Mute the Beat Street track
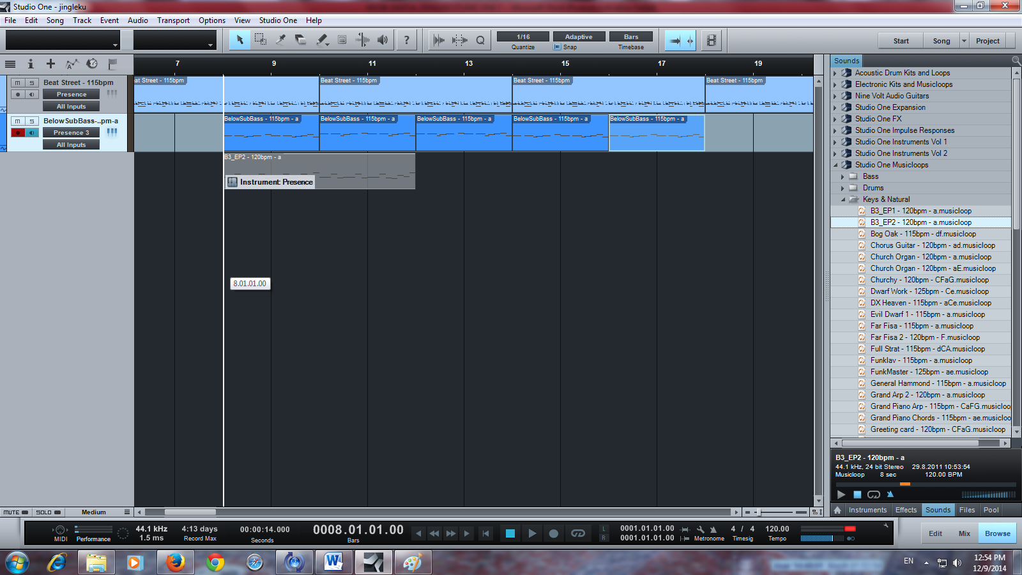 [x=18, y=83]
